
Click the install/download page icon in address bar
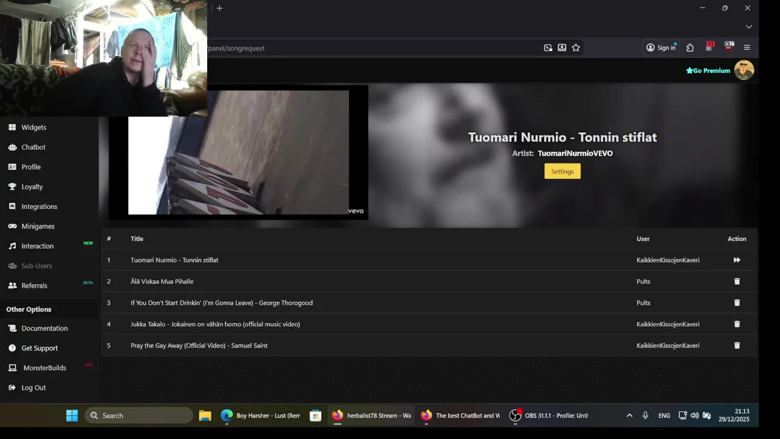pos(562,48)
